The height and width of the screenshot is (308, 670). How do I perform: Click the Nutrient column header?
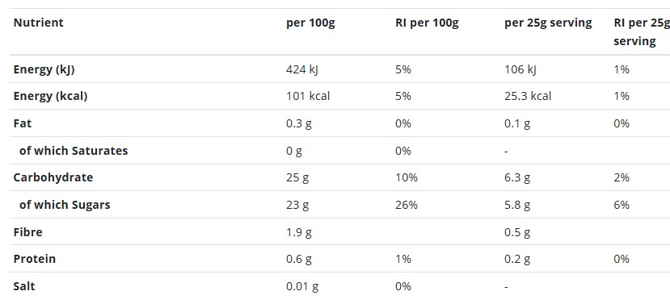(39, 23)
